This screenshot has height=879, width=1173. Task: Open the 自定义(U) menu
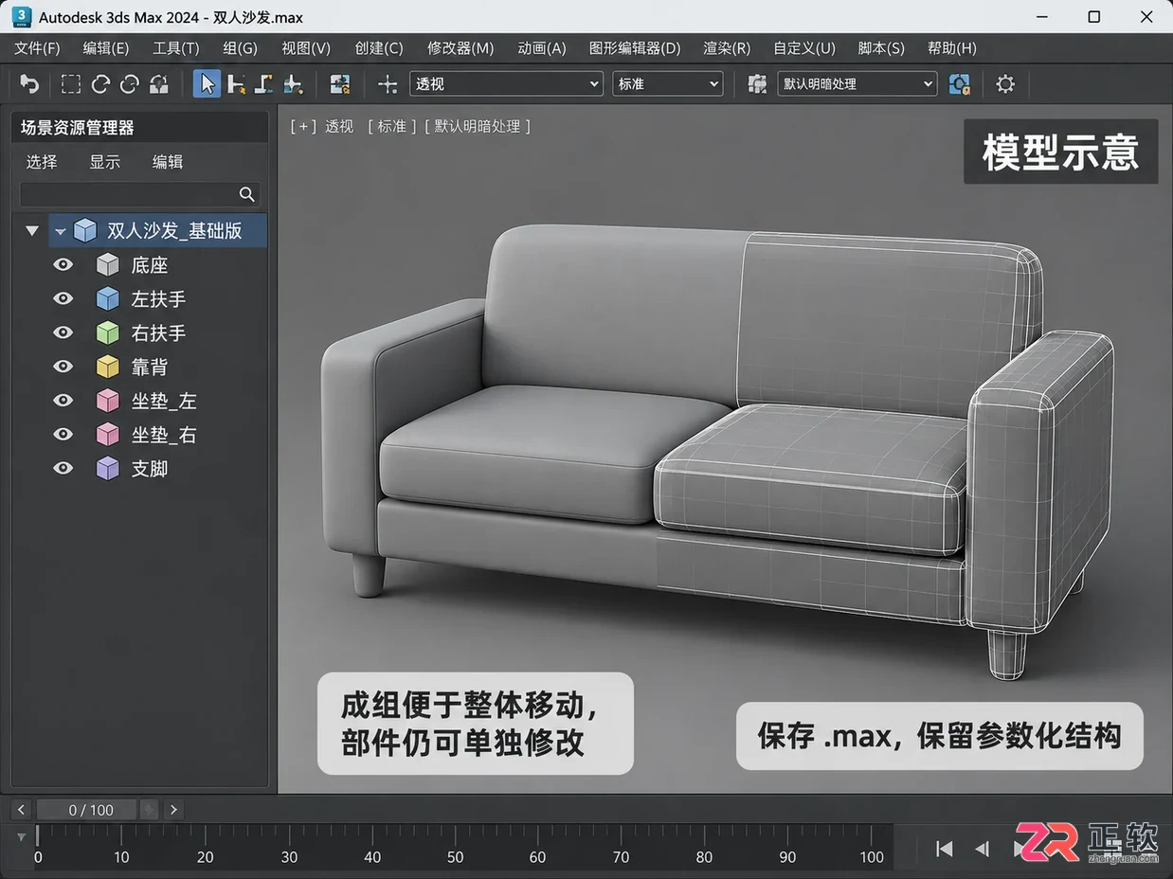804,48
